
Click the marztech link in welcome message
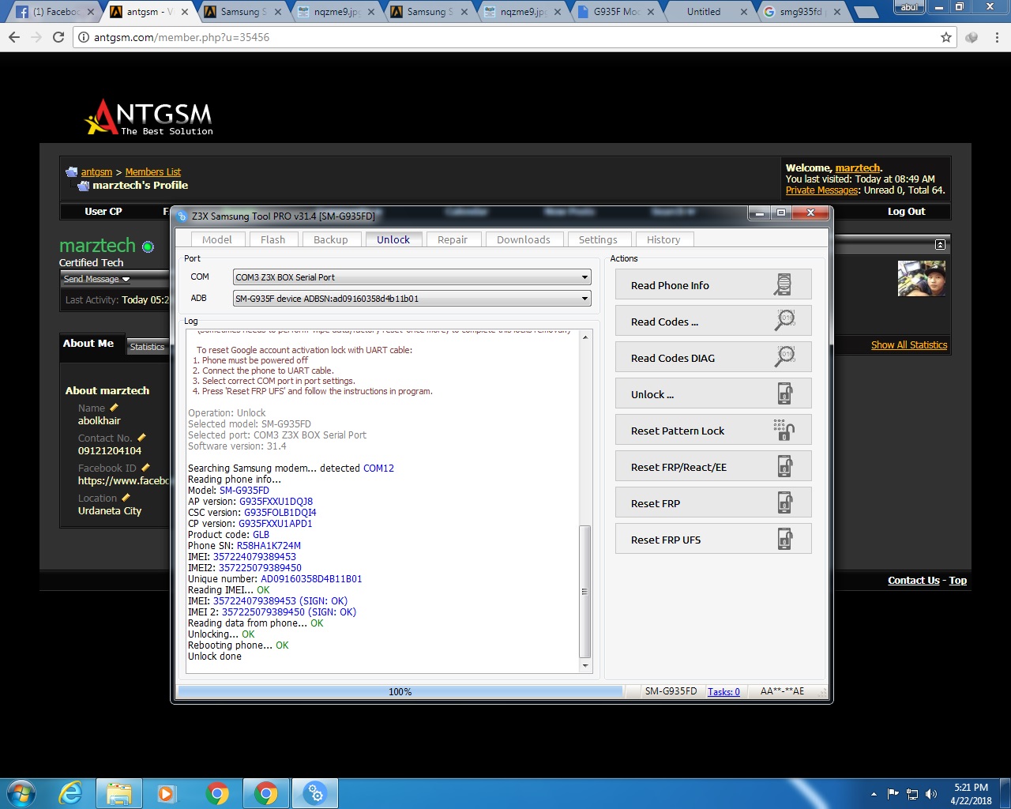pyautogui.click(x=857, y=167)
